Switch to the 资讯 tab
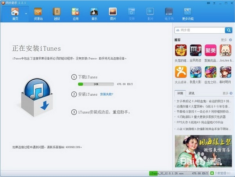 pyautogui.click(x=192, y=93)
